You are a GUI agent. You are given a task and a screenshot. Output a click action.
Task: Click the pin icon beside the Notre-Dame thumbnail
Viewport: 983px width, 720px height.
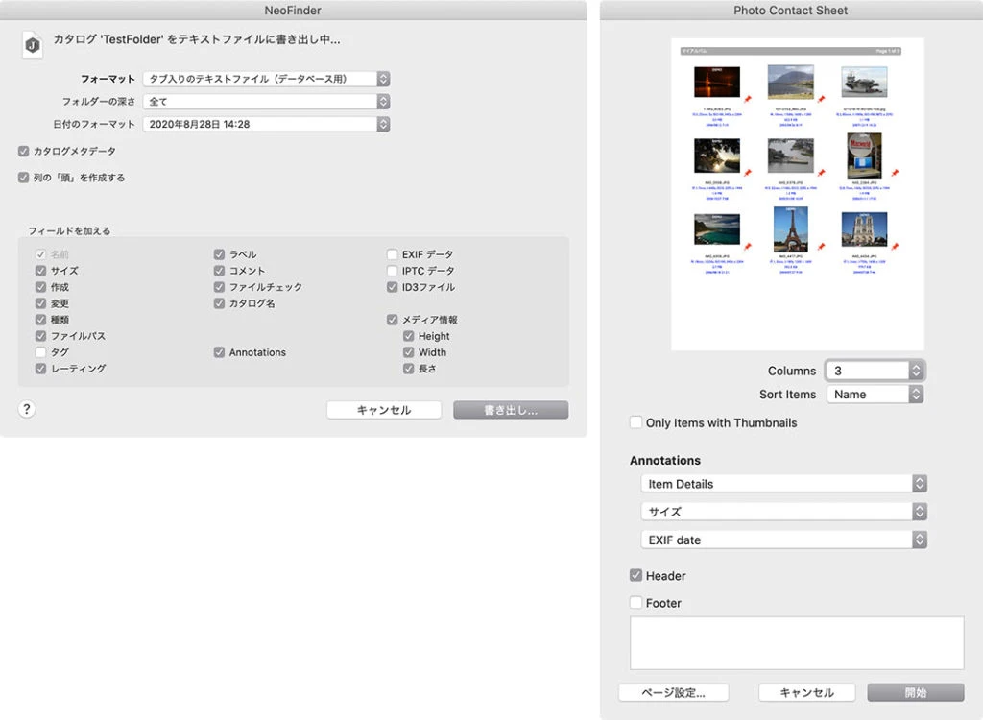895,247
